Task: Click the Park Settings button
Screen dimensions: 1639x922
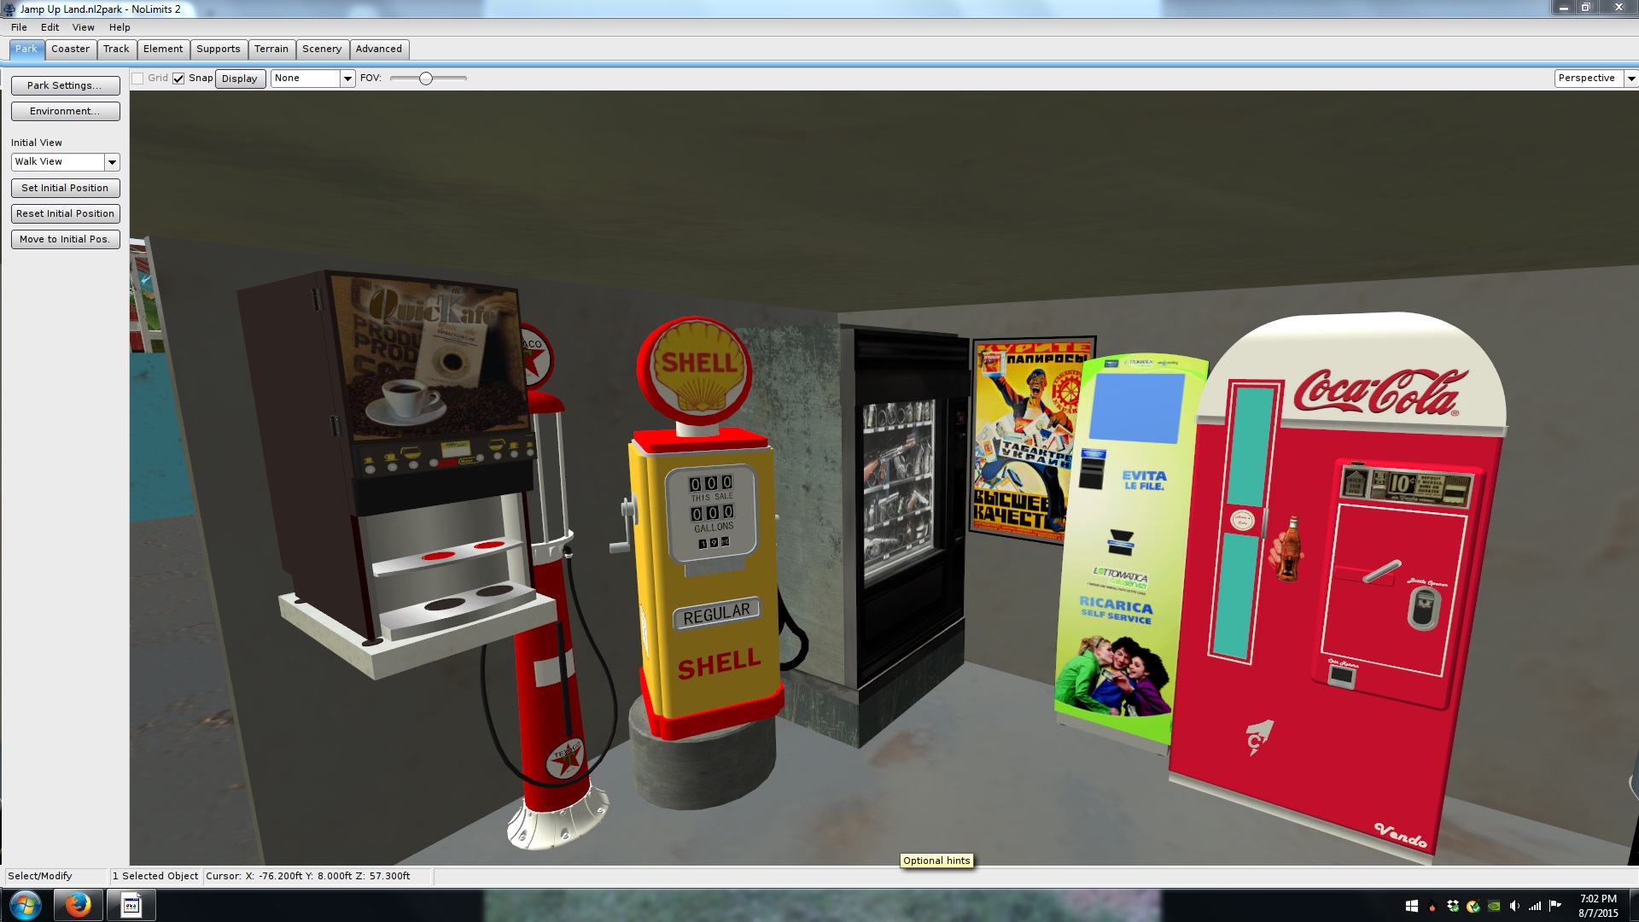Action: [65, 85]
